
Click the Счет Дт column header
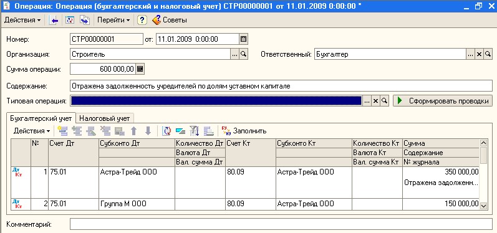point(74,153)
